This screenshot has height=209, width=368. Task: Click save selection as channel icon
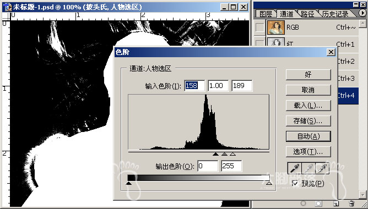coord(319,204)
